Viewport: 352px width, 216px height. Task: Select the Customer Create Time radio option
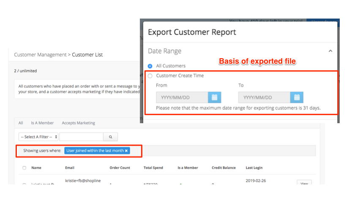coord(150,76)
